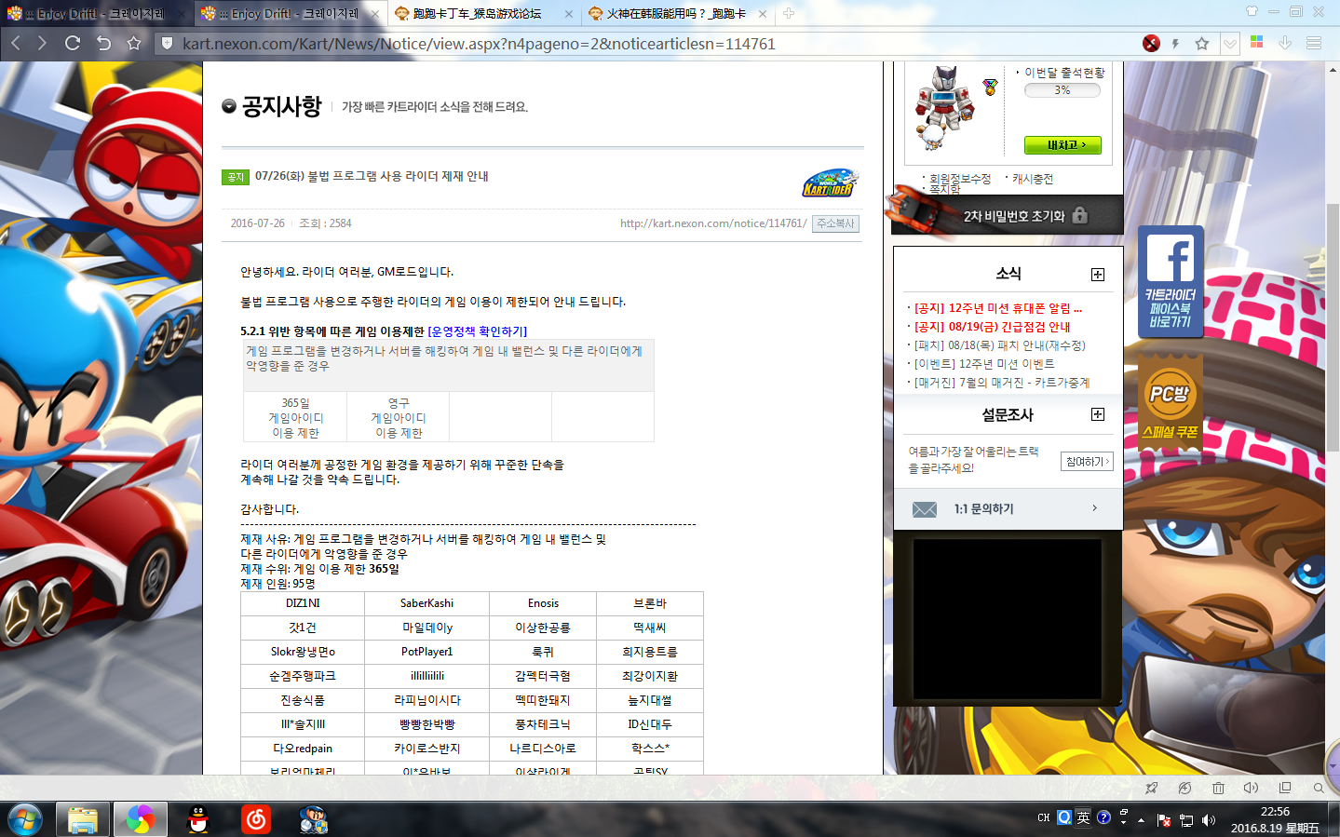
Task: Click the trash icon in browser status bar
Action: point(1218,788)
